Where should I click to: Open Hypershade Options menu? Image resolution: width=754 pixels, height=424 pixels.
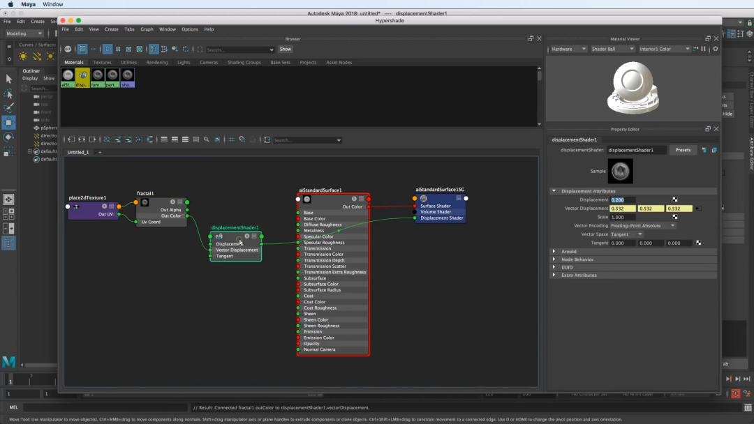tap(189, 29)
